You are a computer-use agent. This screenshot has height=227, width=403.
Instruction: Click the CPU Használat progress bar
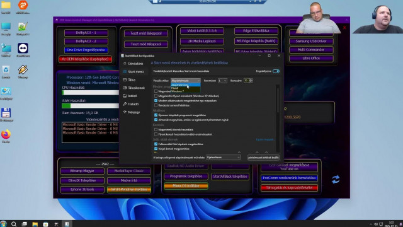coord(91,93)
